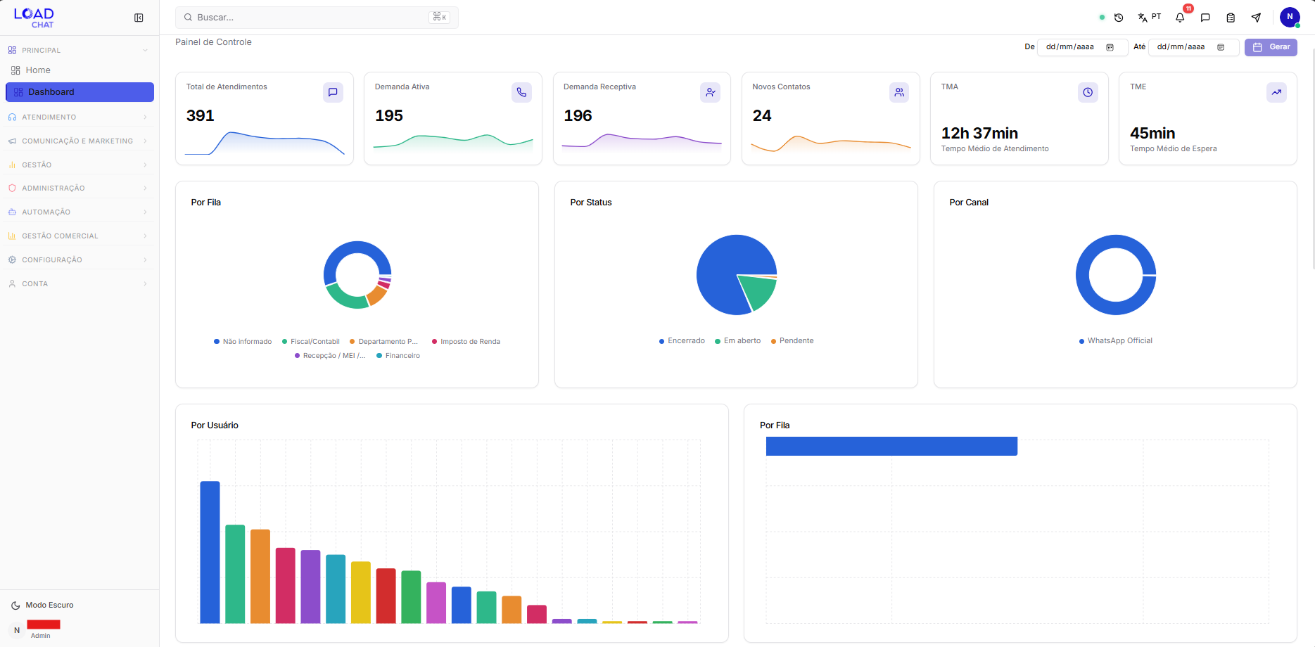Hide the Encerrado series in Por Status legend

[x=681, y=340]
